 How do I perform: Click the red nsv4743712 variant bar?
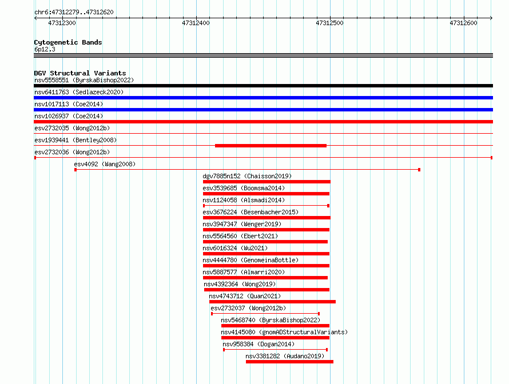pyautogui.click(x=272, y=302)
